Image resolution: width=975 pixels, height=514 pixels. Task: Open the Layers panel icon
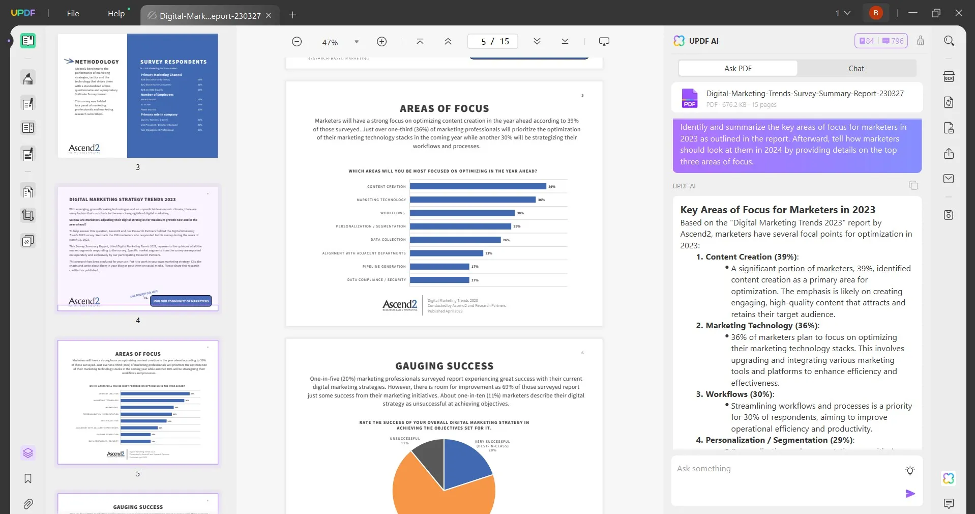28,453
